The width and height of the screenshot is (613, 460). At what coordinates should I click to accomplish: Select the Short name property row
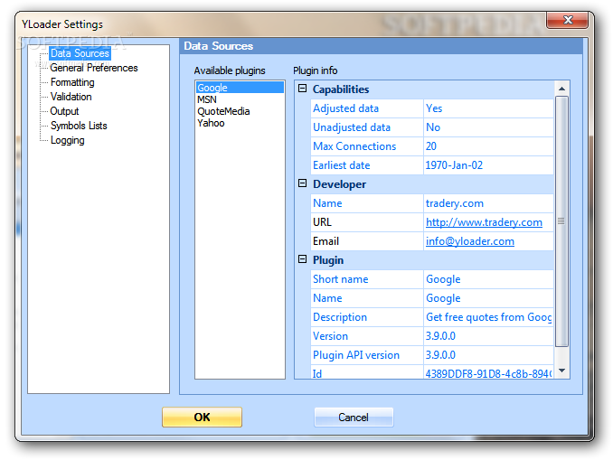[432, 279]
